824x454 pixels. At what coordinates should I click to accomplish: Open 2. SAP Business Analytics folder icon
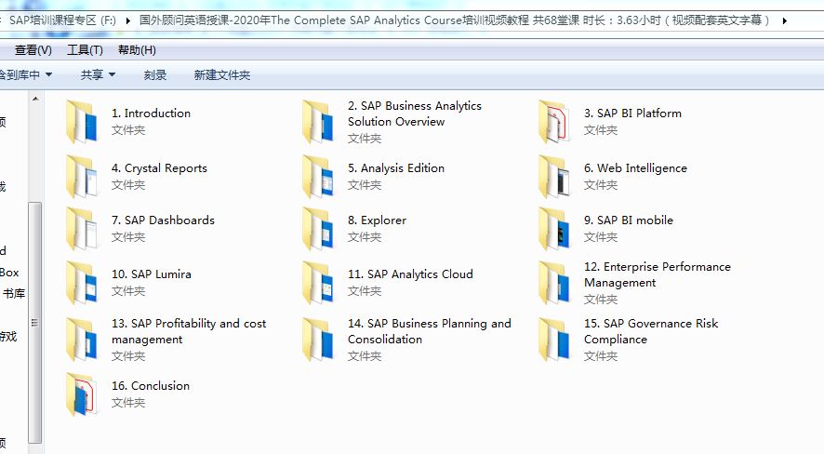pyautogui.click(x=318, y=122)
